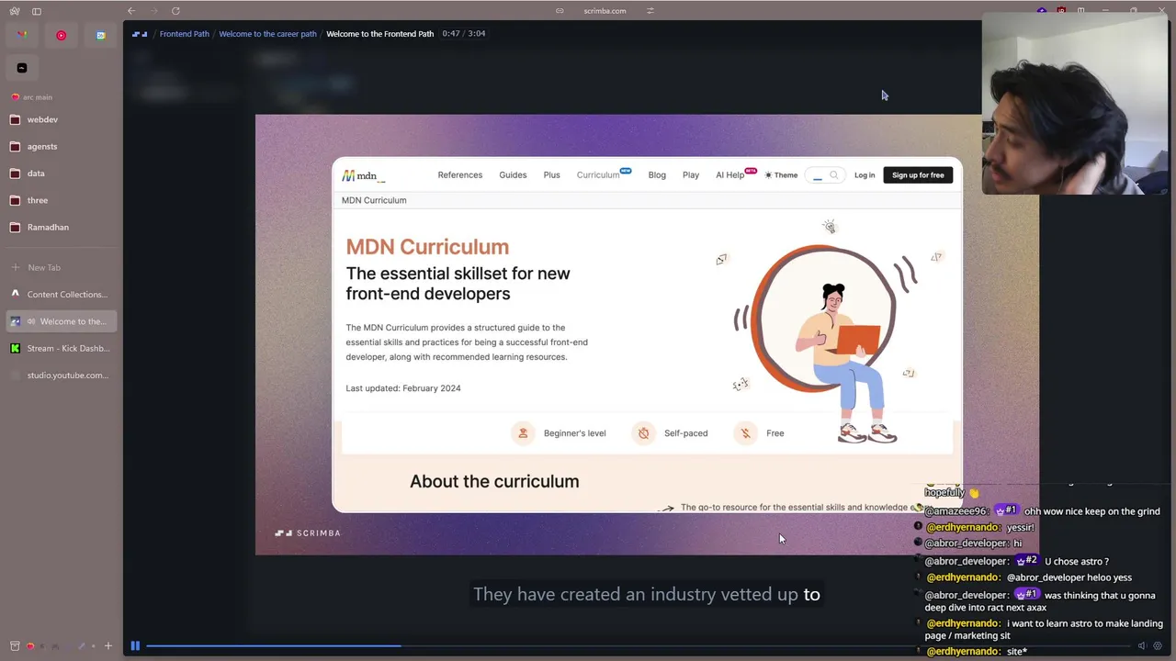The image size is (1176, 661).
Task: Open pinned YouTube Music favorite
Action: [x=62, y=35]
